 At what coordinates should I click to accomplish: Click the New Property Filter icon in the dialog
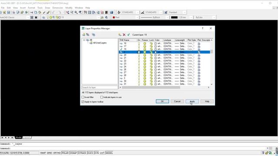[x=84, y=35]
